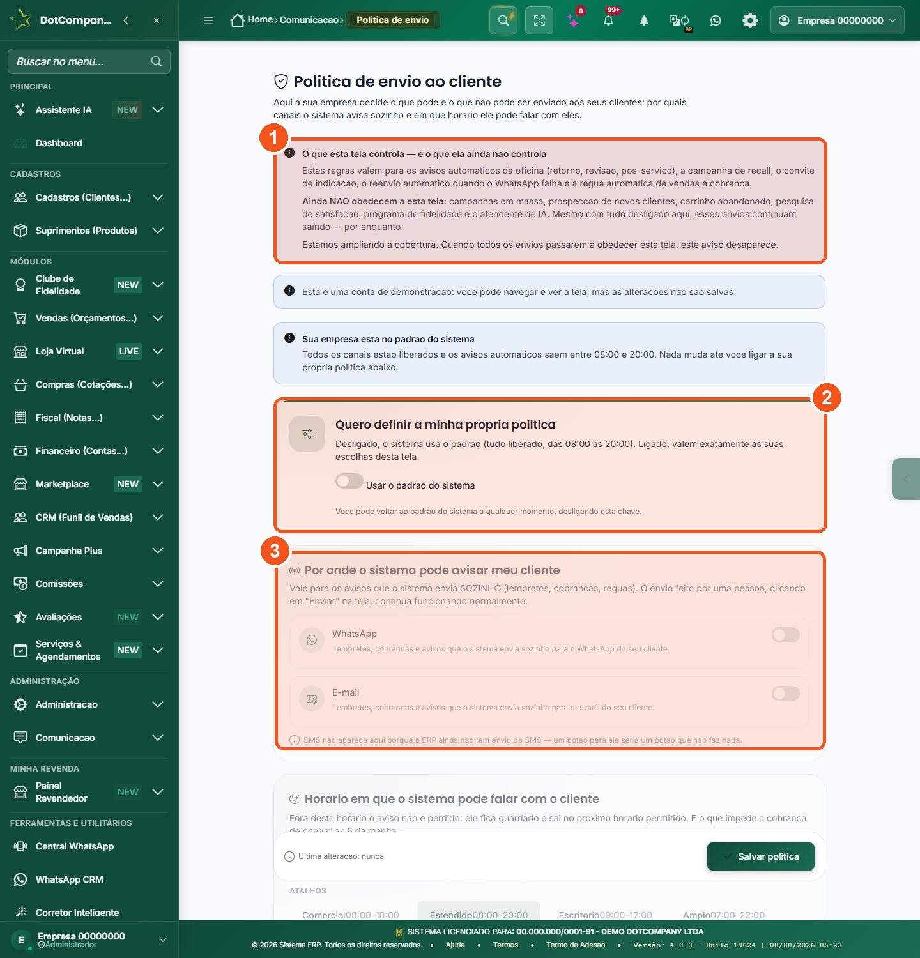920x958 pixels.
Task: Open the WhatsApp icon in the top bar
Action: [716, 20]
